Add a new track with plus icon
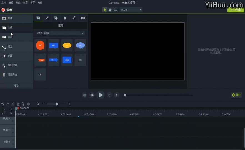Screen dimensions: 245x150 tap(11, 109)
